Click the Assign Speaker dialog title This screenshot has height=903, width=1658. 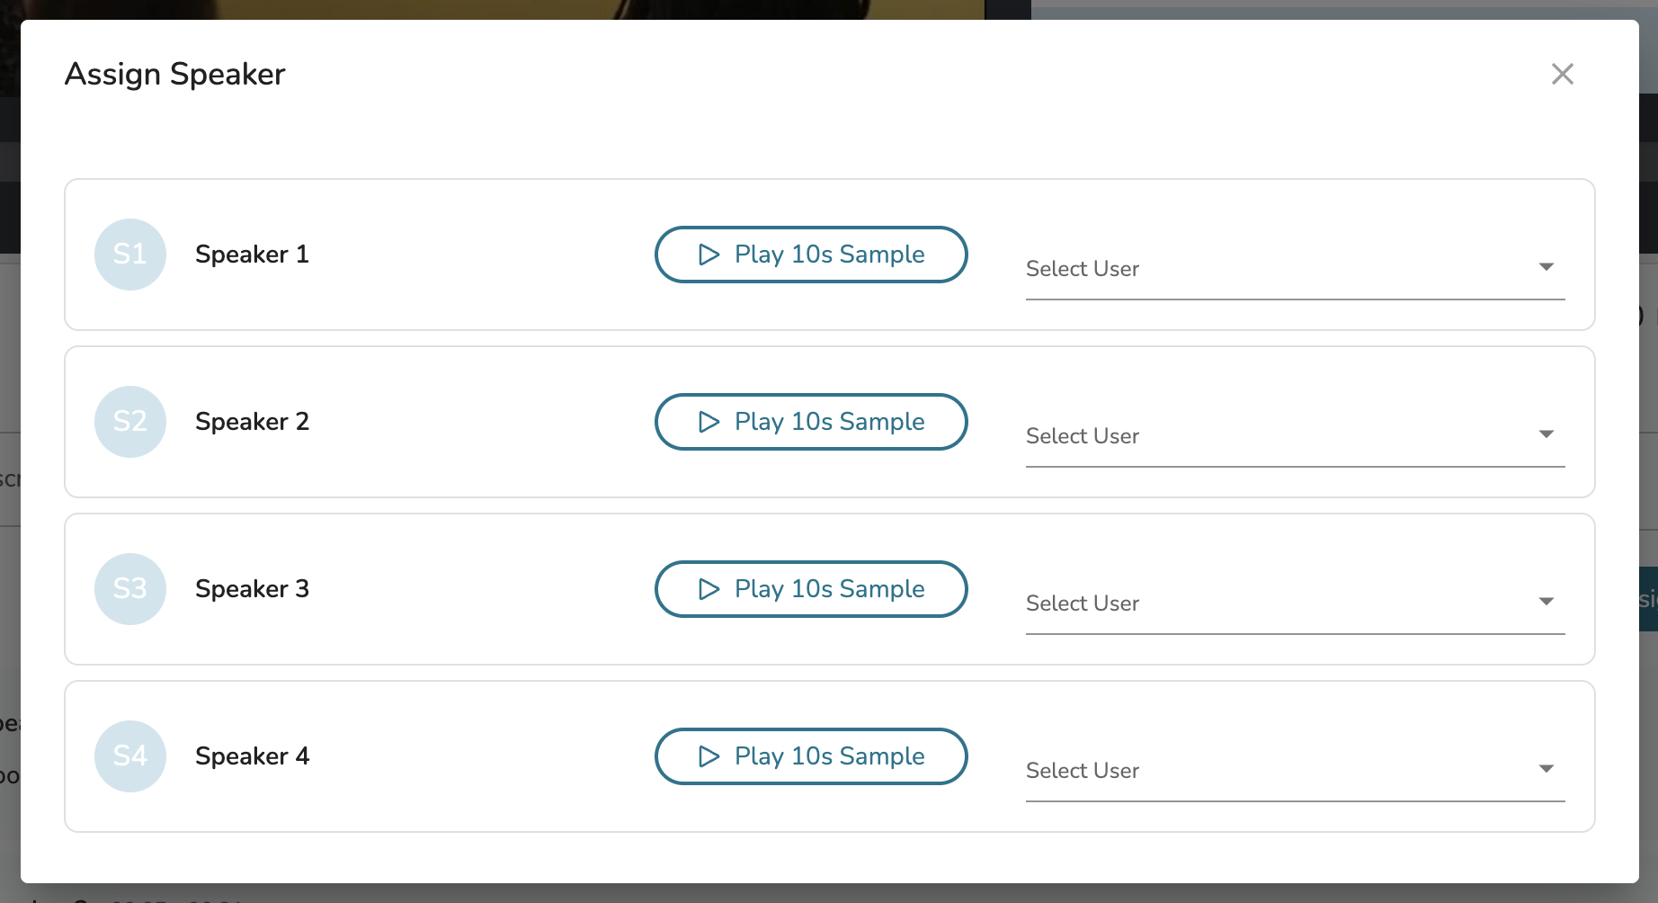pyautogui.click(x=175, y=74)
